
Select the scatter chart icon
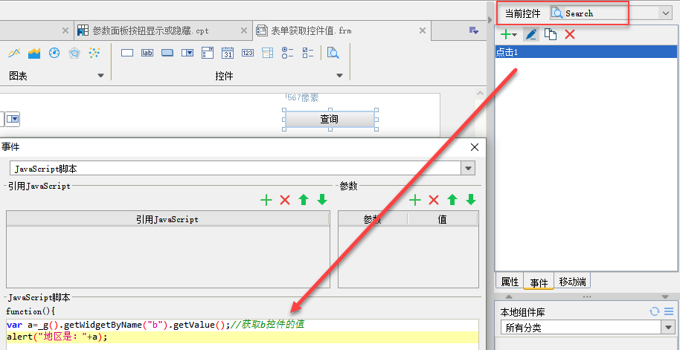click(x=94, y=53)
